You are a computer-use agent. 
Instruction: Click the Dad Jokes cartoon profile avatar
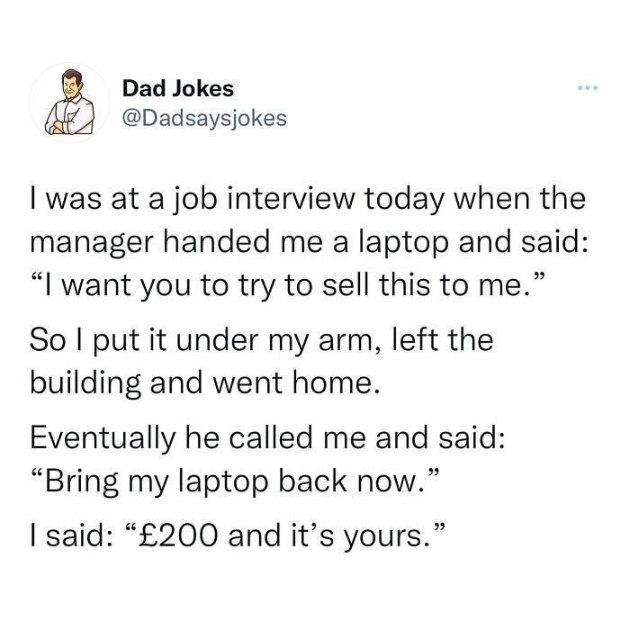tap(69, 103)
